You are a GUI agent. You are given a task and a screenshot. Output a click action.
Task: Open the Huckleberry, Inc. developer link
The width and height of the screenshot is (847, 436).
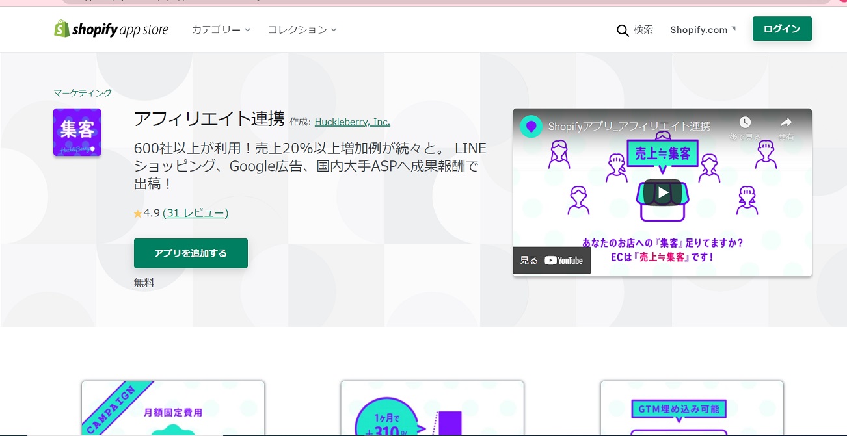pos(352,122)
